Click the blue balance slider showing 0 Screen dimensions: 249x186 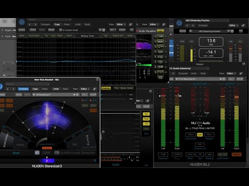[47, 161]
